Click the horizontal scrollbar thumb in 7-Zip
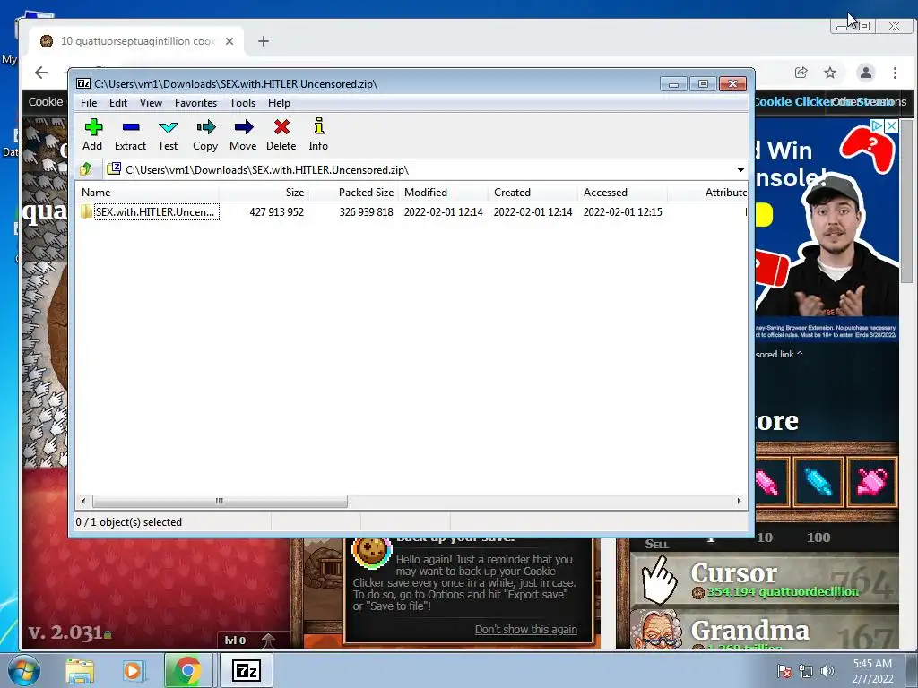Image resolution: width=918 pixels, height=688 pixels. coord(220,502)
